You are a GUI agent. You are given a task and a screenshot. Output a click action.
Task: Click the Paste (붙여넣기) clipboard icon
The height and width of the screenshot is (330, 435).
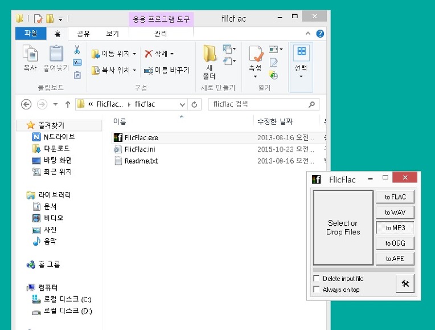click(x=56, y=58)
